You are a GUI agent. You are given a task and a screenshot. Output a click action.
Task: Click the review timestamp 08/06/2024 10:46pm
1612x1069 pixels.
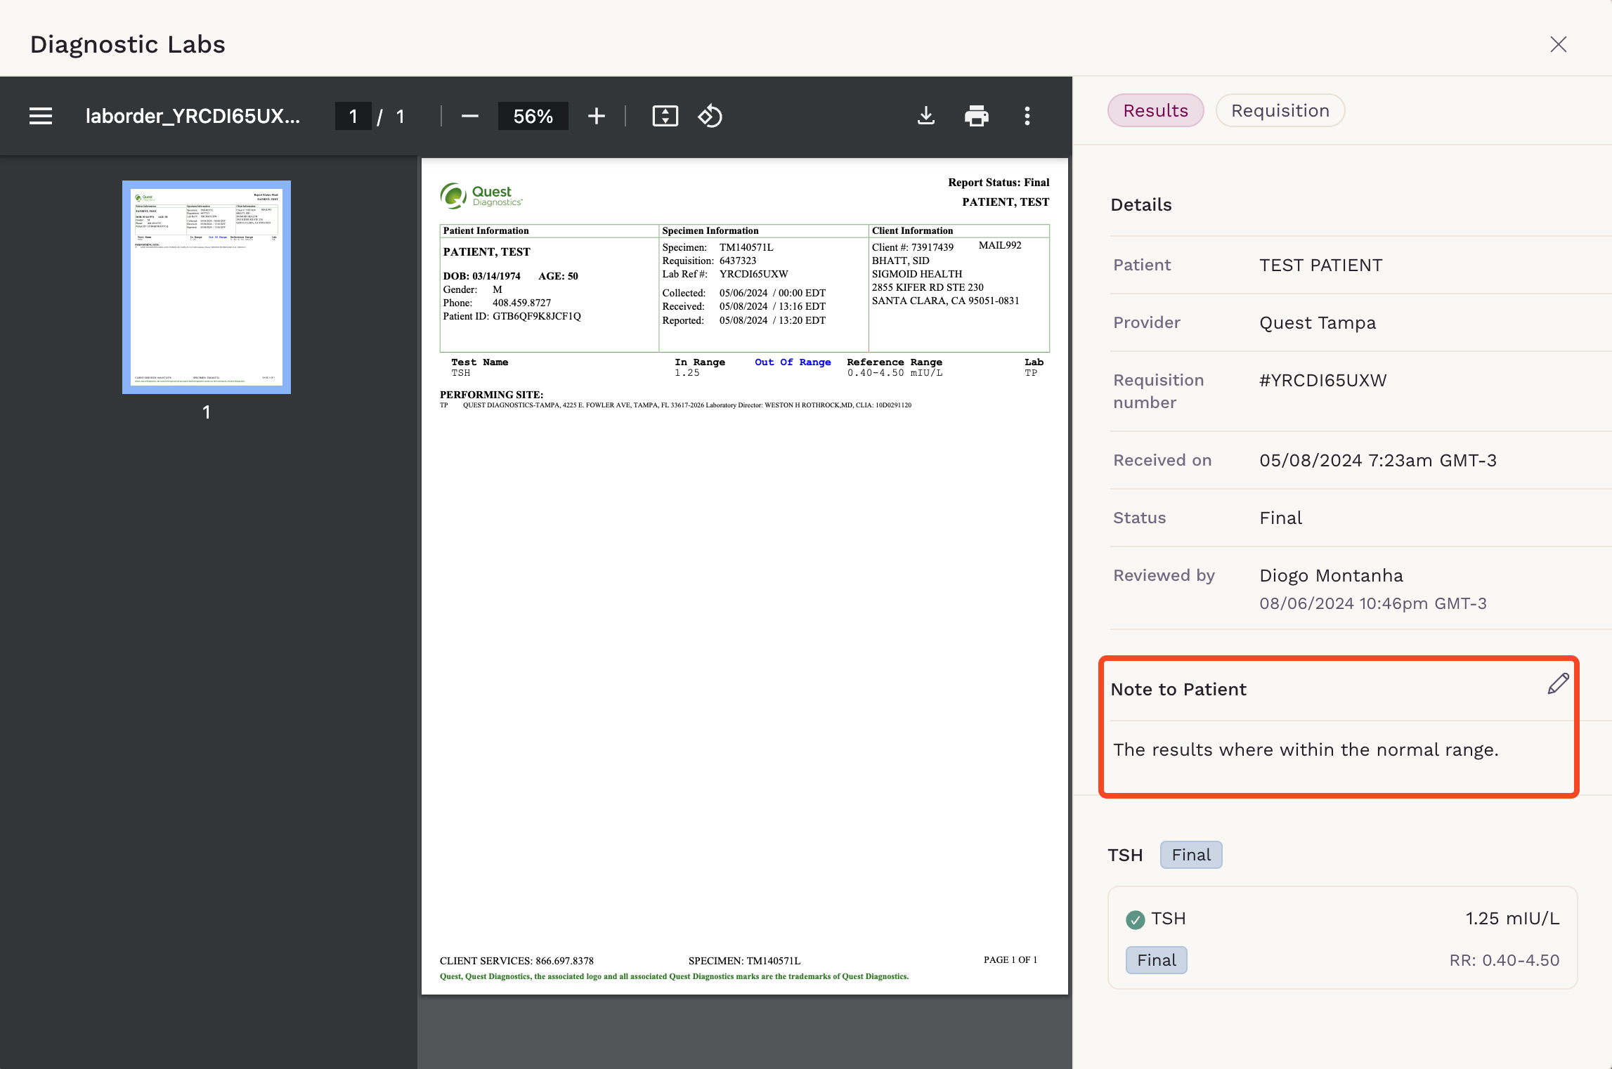pos(1373,604)
